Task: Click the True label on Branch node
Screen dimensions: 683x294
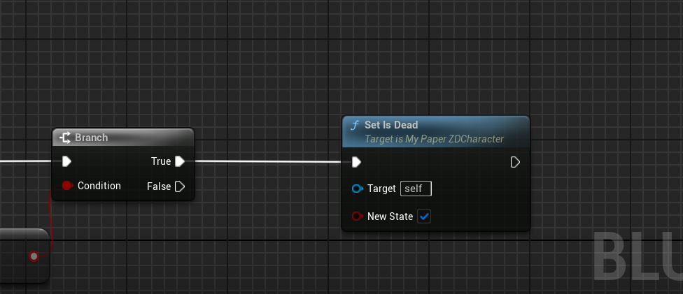Action: (x=161, y=161)
